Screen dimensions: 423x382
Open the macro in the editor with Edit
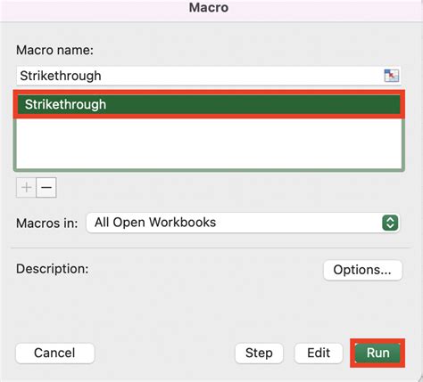point(319,354)
